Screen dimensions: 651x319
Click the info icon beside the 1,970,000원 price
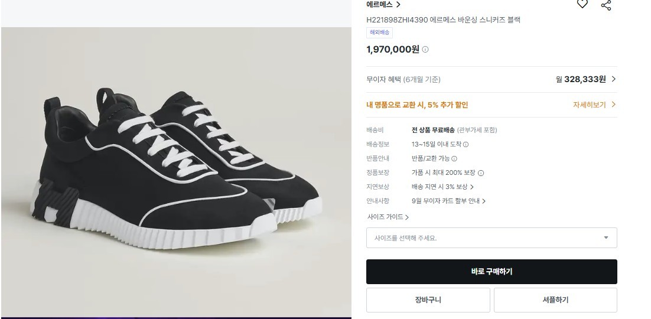[x=425, y=50]
